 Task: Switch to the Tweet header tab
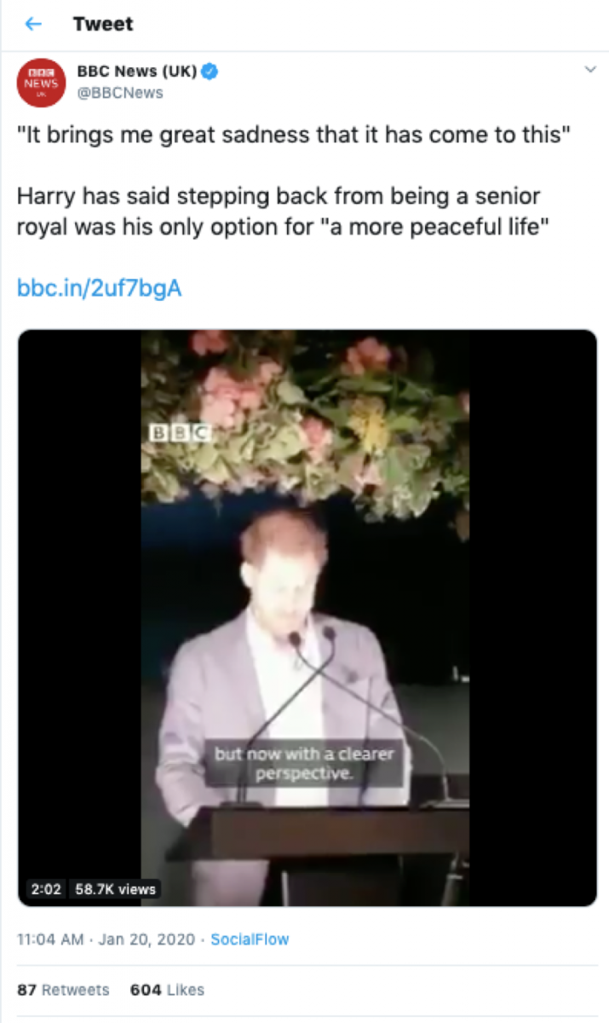coord(103,24)
